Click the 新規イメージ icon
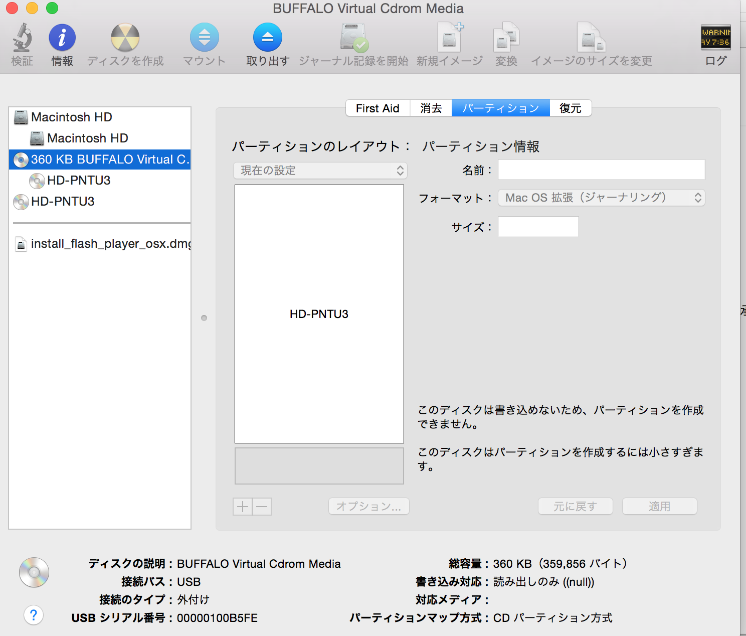Screen dimensions: 746x636 pyautogui.click(x=450, y=38)
